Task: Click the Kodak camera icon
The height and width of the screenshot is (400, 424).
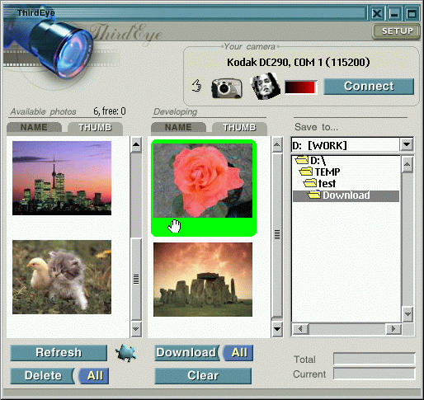Action: coord(227,88)
